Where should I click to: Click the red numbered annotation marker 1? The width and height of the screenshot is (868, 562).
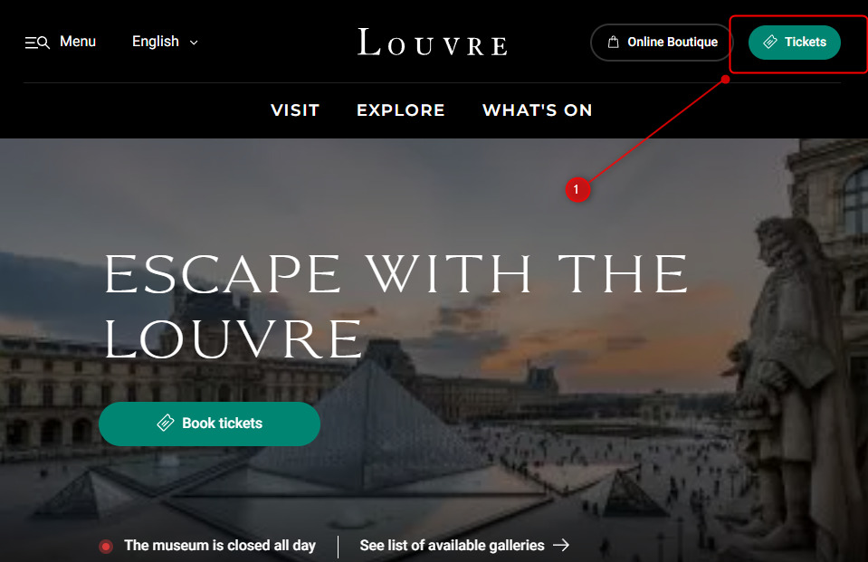click(577, 190)
